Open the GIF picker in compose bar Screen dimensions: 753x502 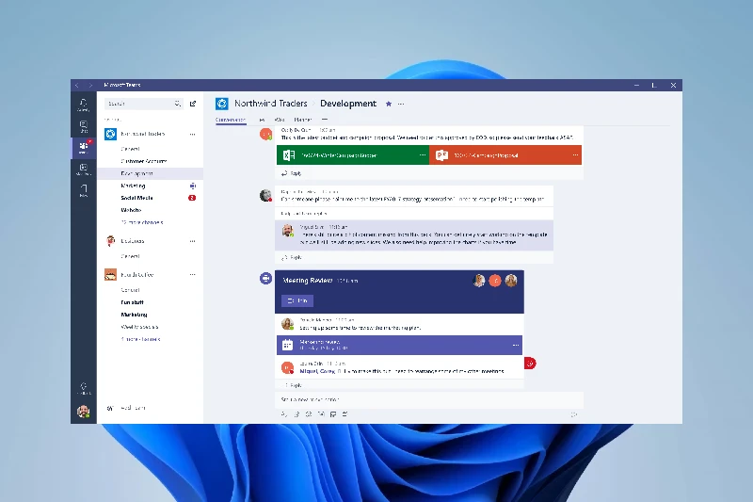coord(321,414)
